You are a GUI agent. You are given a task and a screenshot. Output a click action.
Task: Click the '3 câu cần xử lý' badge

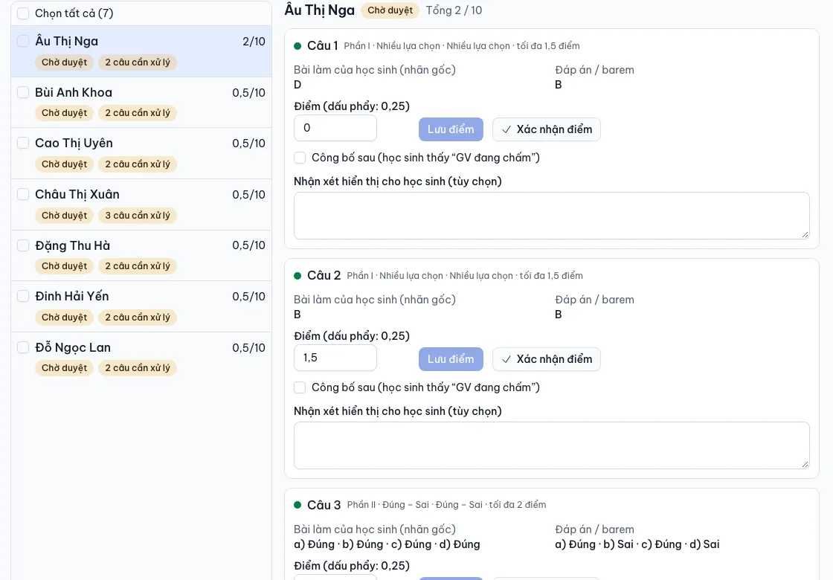tap(138, 215)
